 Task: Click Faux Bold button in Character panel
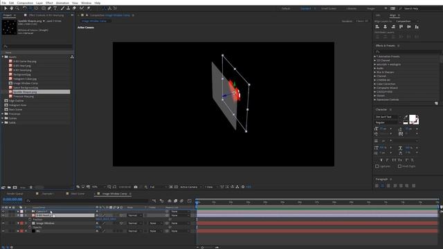pos(381,160)
